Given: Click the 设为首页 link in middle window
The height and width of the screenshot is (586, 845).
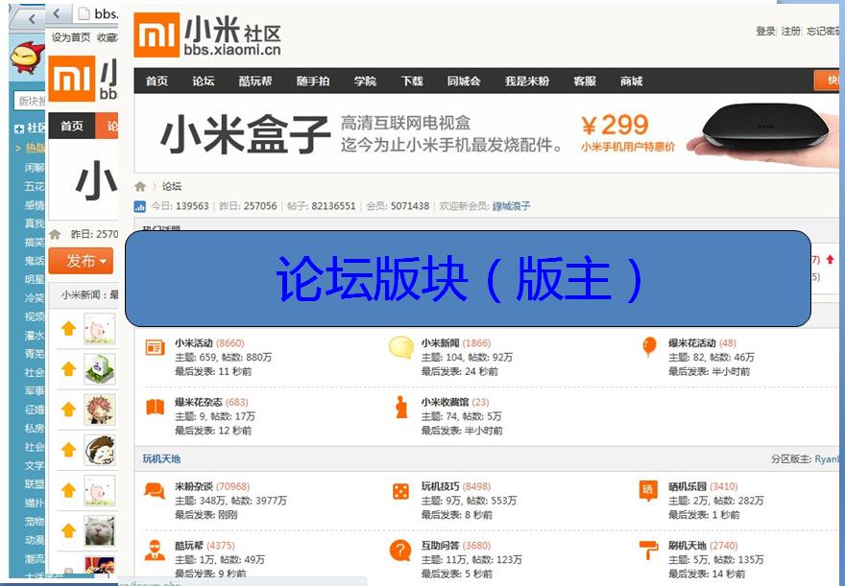Looking at the screenshot, I should (x=71, y=37).
